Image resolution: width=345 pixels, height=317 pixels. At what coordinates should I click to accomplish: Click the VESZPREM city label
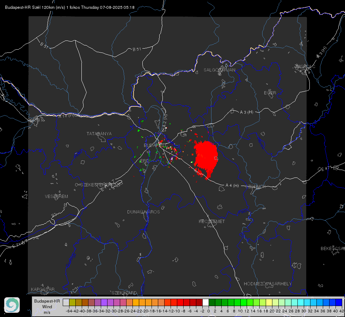coord(56,196)
